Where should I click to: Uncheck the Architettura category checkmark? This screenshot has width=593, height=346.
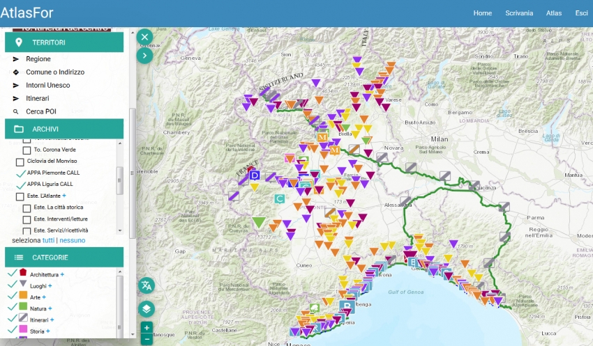coord(12,273)
